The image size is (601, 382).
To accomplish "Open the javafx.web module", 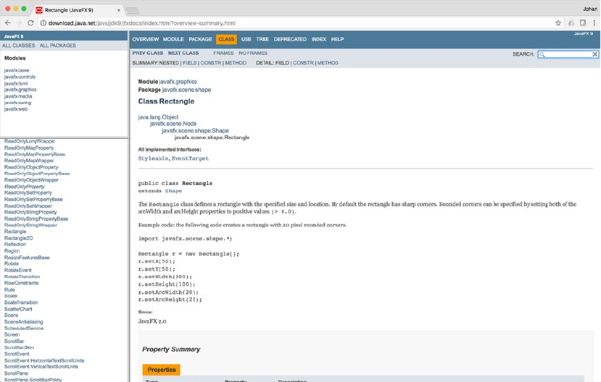I will point(16,109).
